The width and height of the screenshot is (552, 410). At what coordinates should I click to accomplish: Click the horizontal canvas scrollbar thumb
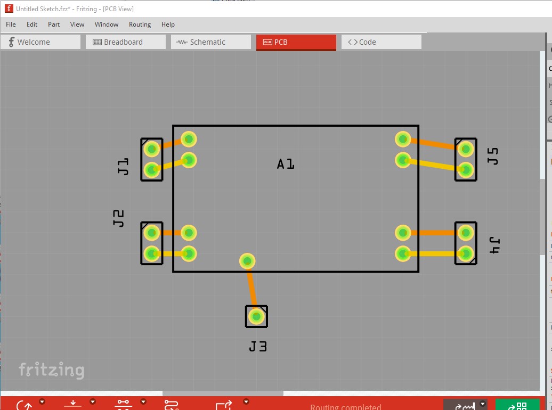click(x=223, y=394)
